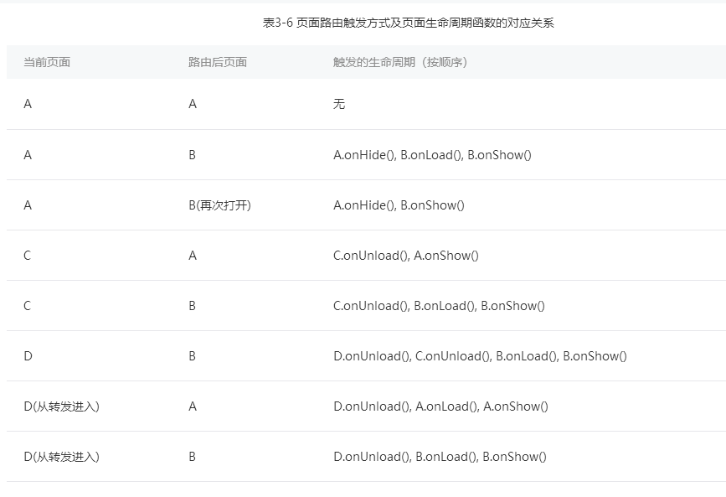
Task: Click the B(再次打开) cell
Action: point(220,205)
